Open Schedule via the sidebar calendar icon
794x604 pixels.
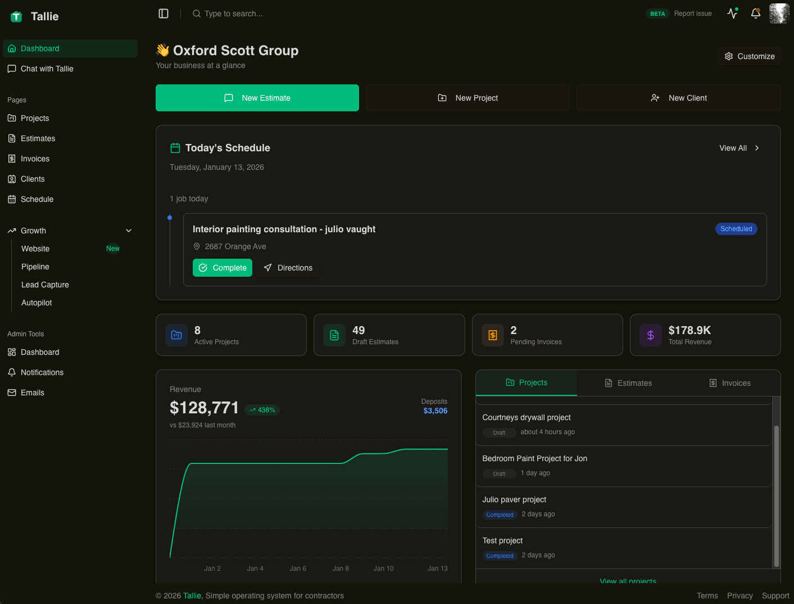pos(12,199)
